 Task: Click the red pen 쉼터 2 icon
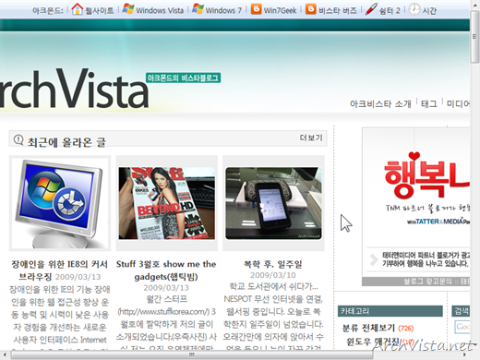tap(371, 9)
